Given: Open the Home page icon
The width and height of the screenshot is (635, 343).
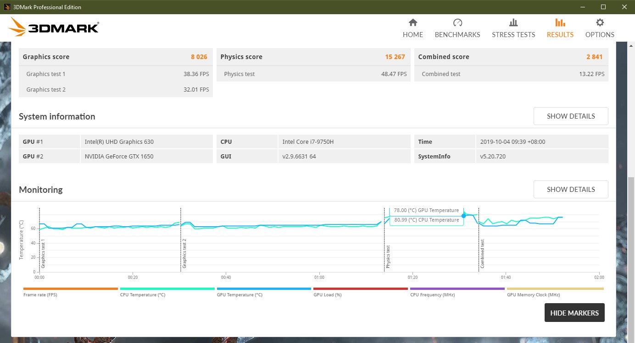Looking at the screenshot, I should point(413,23).
